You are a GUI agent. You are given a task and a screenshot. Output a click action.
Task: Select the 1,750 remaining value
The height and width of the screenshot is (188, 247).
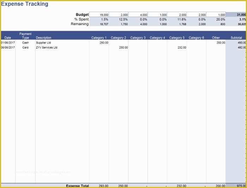click(x=124, y=24)
